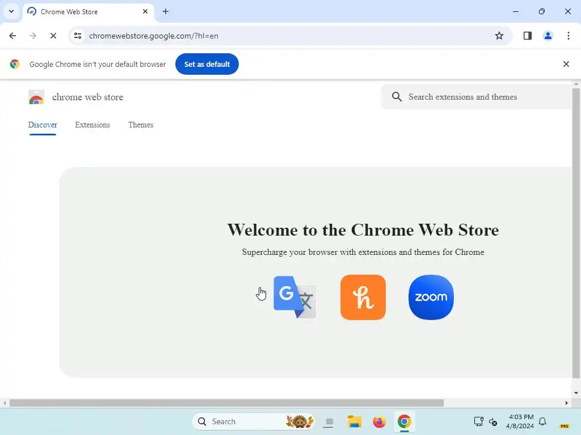Open the Chrome side panel

click(527, 36)
